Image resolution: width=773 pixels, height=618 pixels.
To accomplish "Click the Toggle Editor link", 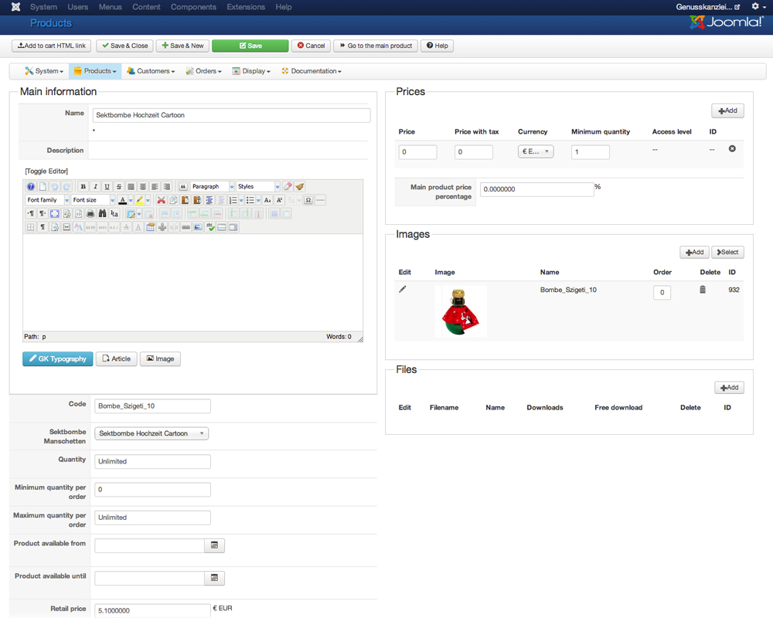I will coord(46,171).
